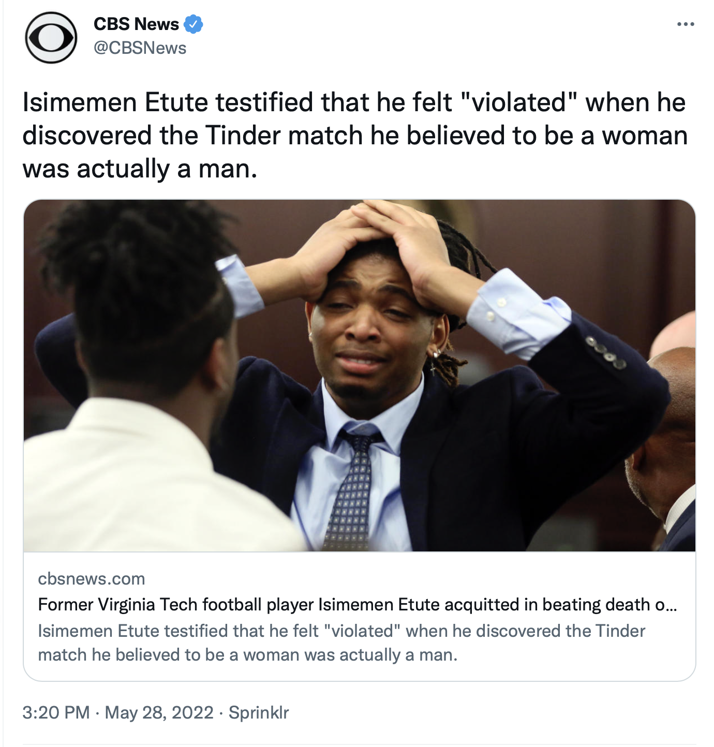The height and width of the screenshot is (747, 714).
Task: Open the 3:20 PM timestamp
Action: pyautogui.click(x=56, y=712)
